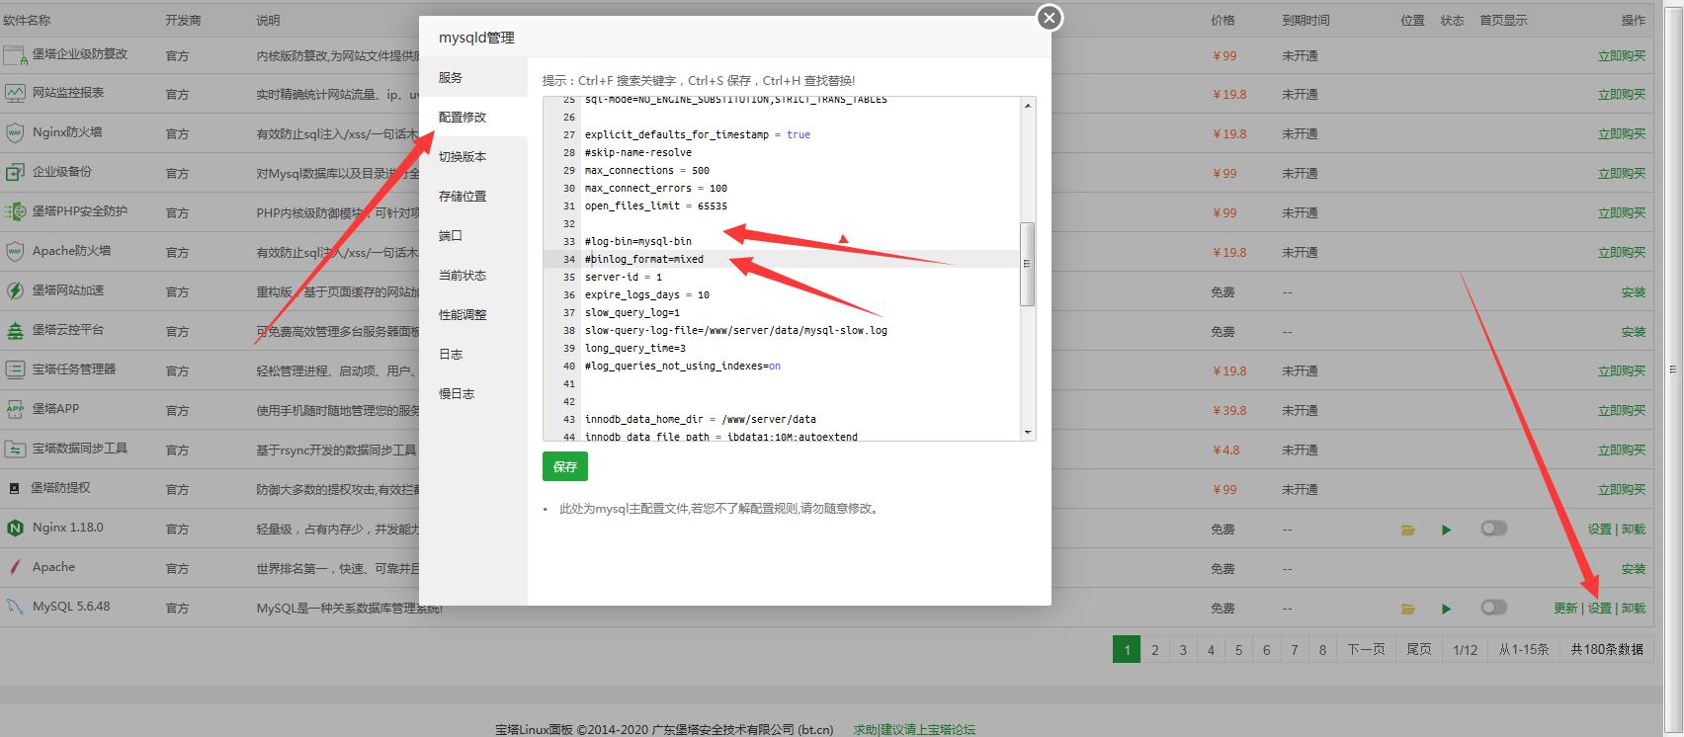This screenshot has width=1684, height=737.
Task: Toggle MySQL homepage display switch
Action: pyautogui.click(x=1493, y=608)
